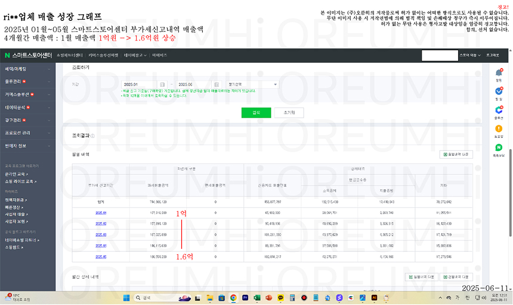Expand the 커머스솔루션 sidebar menu

(x=27, y=94)
